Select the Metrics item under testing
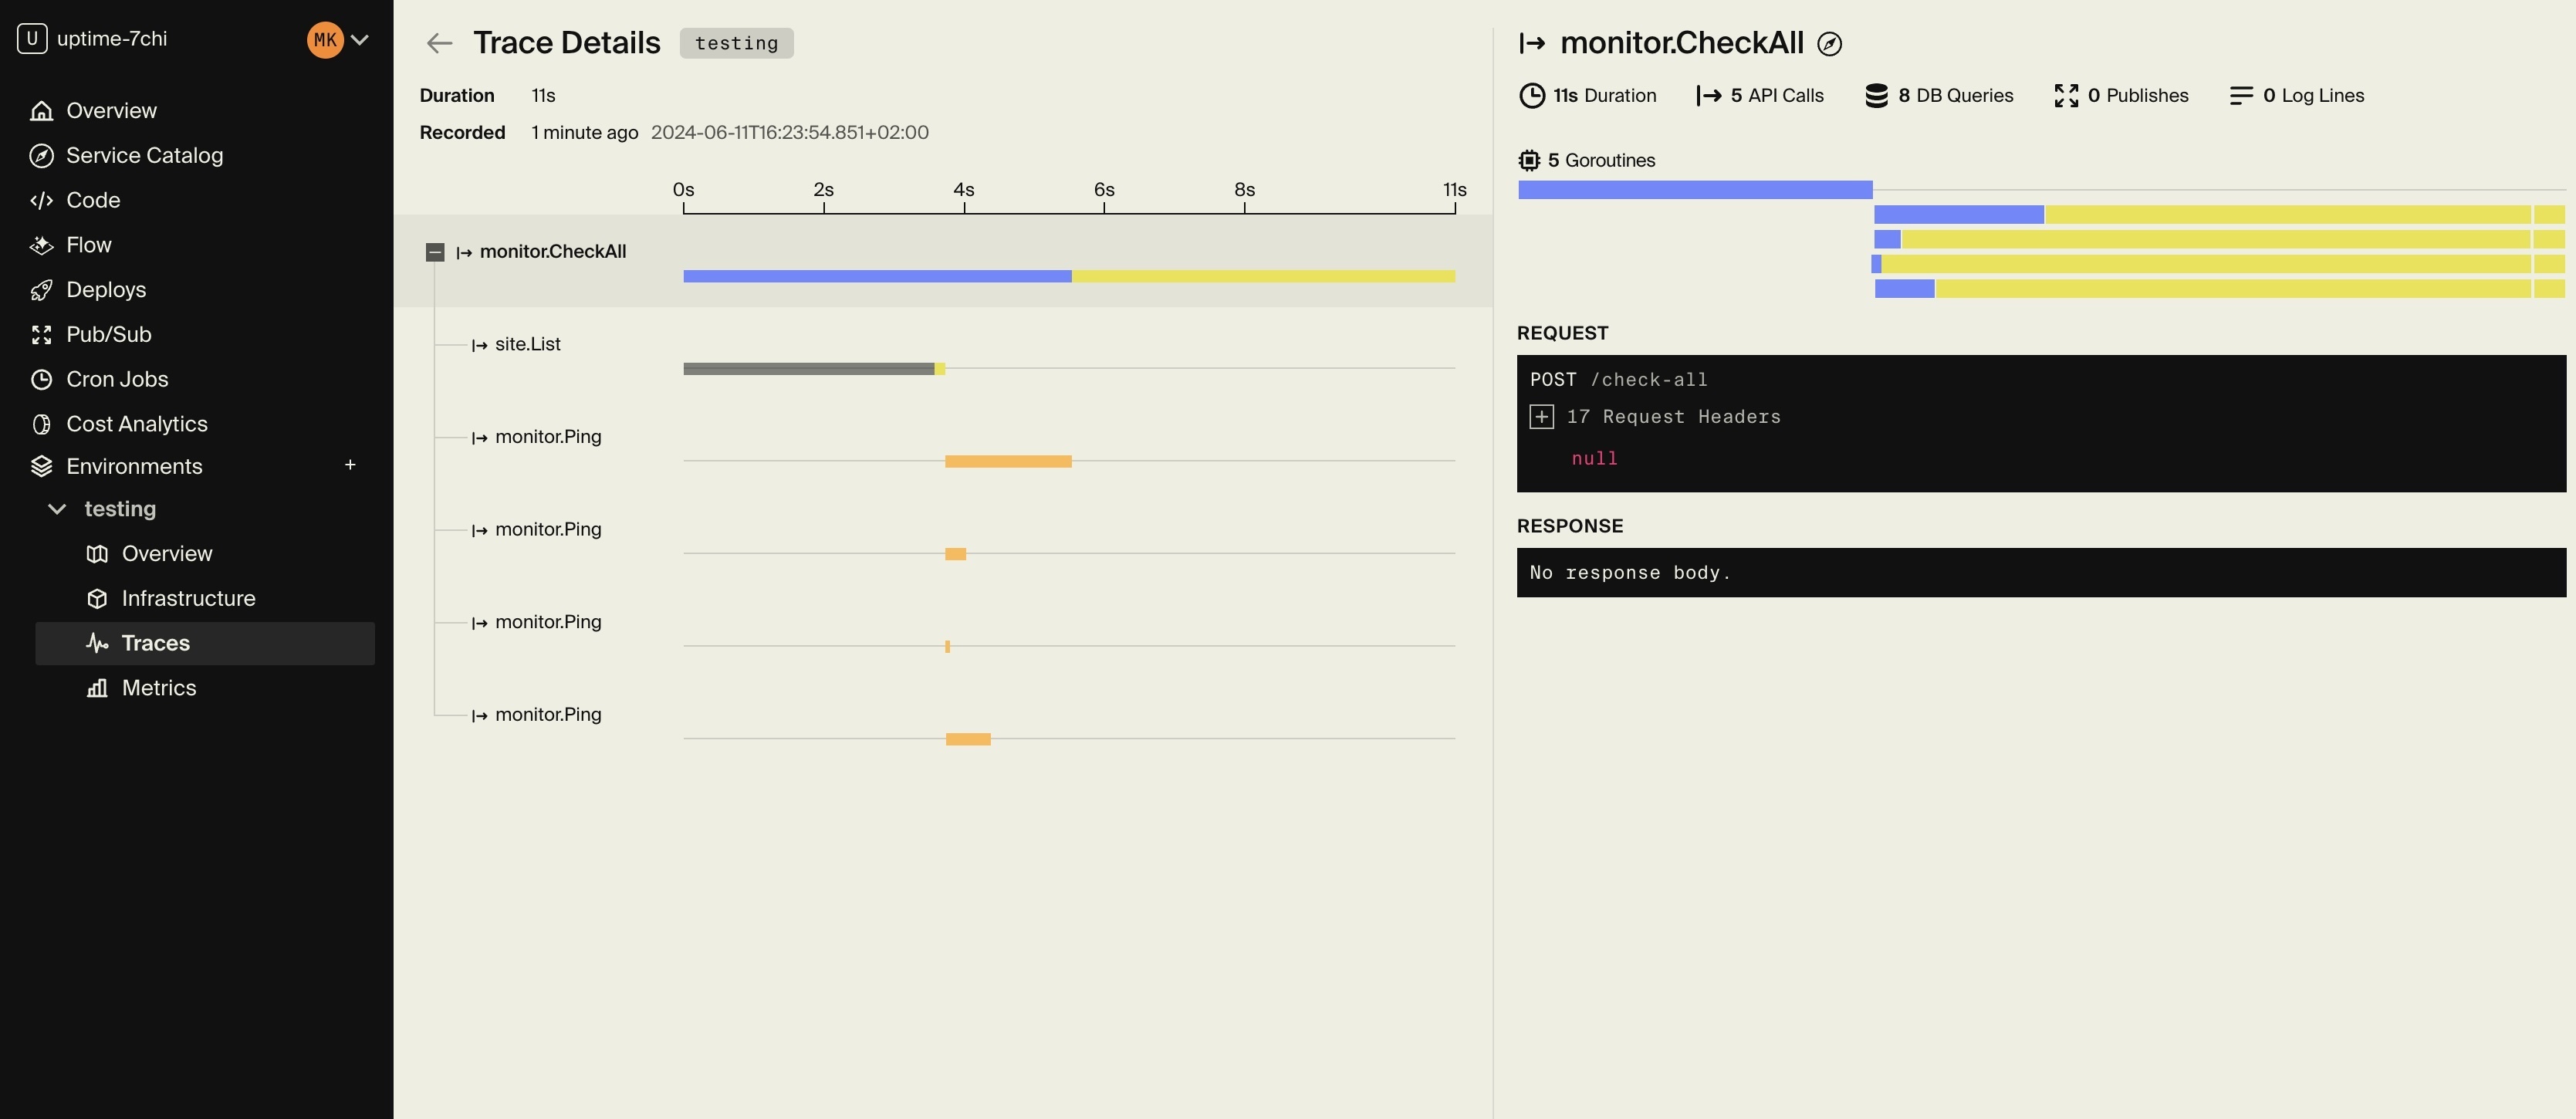2576x1119 pixels. coord(158,688)
